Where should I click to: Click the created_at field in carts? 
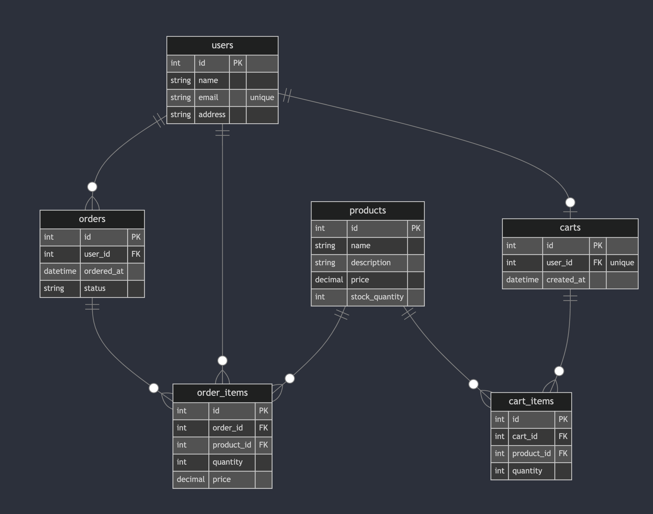tap(566, 280)
